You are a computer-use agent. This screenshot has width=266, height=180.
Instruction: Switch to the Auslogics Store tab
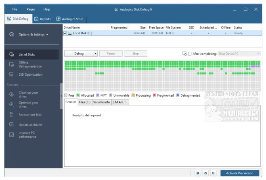[70, 19]
